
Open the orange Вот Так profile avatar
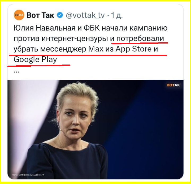point(19,15)
